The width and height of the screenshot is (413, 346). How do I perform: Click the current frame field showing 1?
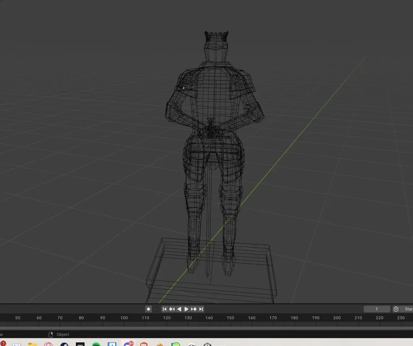tap(377, 309)
